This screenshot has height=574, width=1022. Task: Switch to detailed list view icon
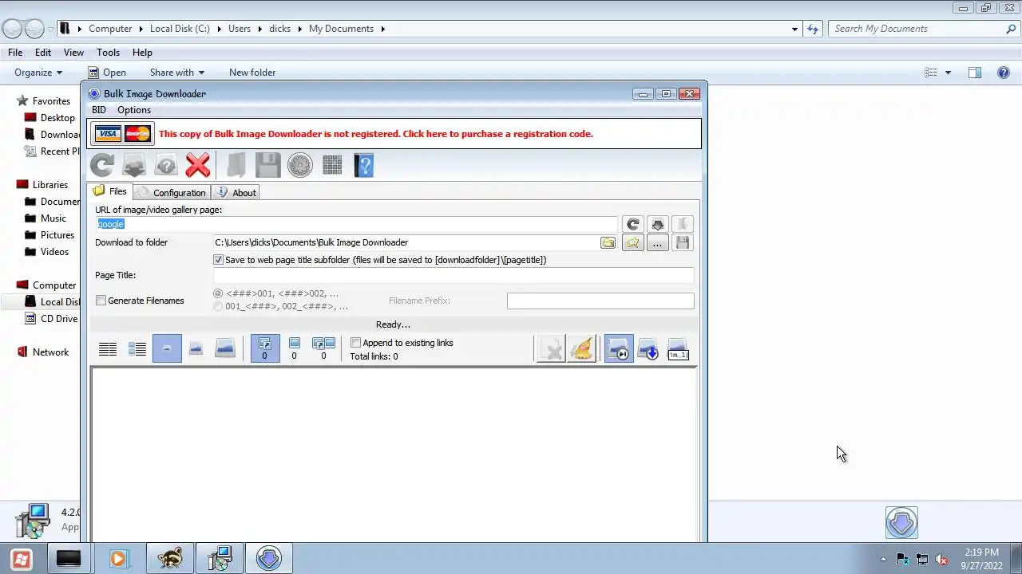137,348
